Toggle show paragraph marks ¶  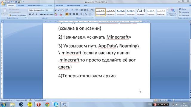tap(92, 10)
